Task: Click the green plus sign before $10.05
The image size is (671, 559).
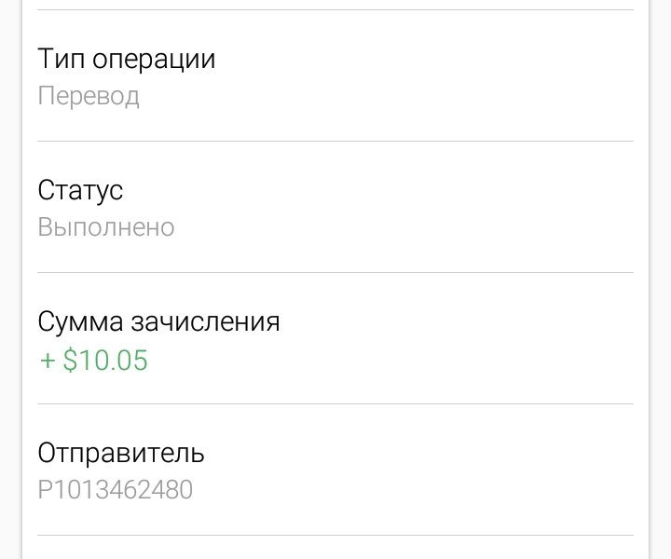Action: click(48, 361)
